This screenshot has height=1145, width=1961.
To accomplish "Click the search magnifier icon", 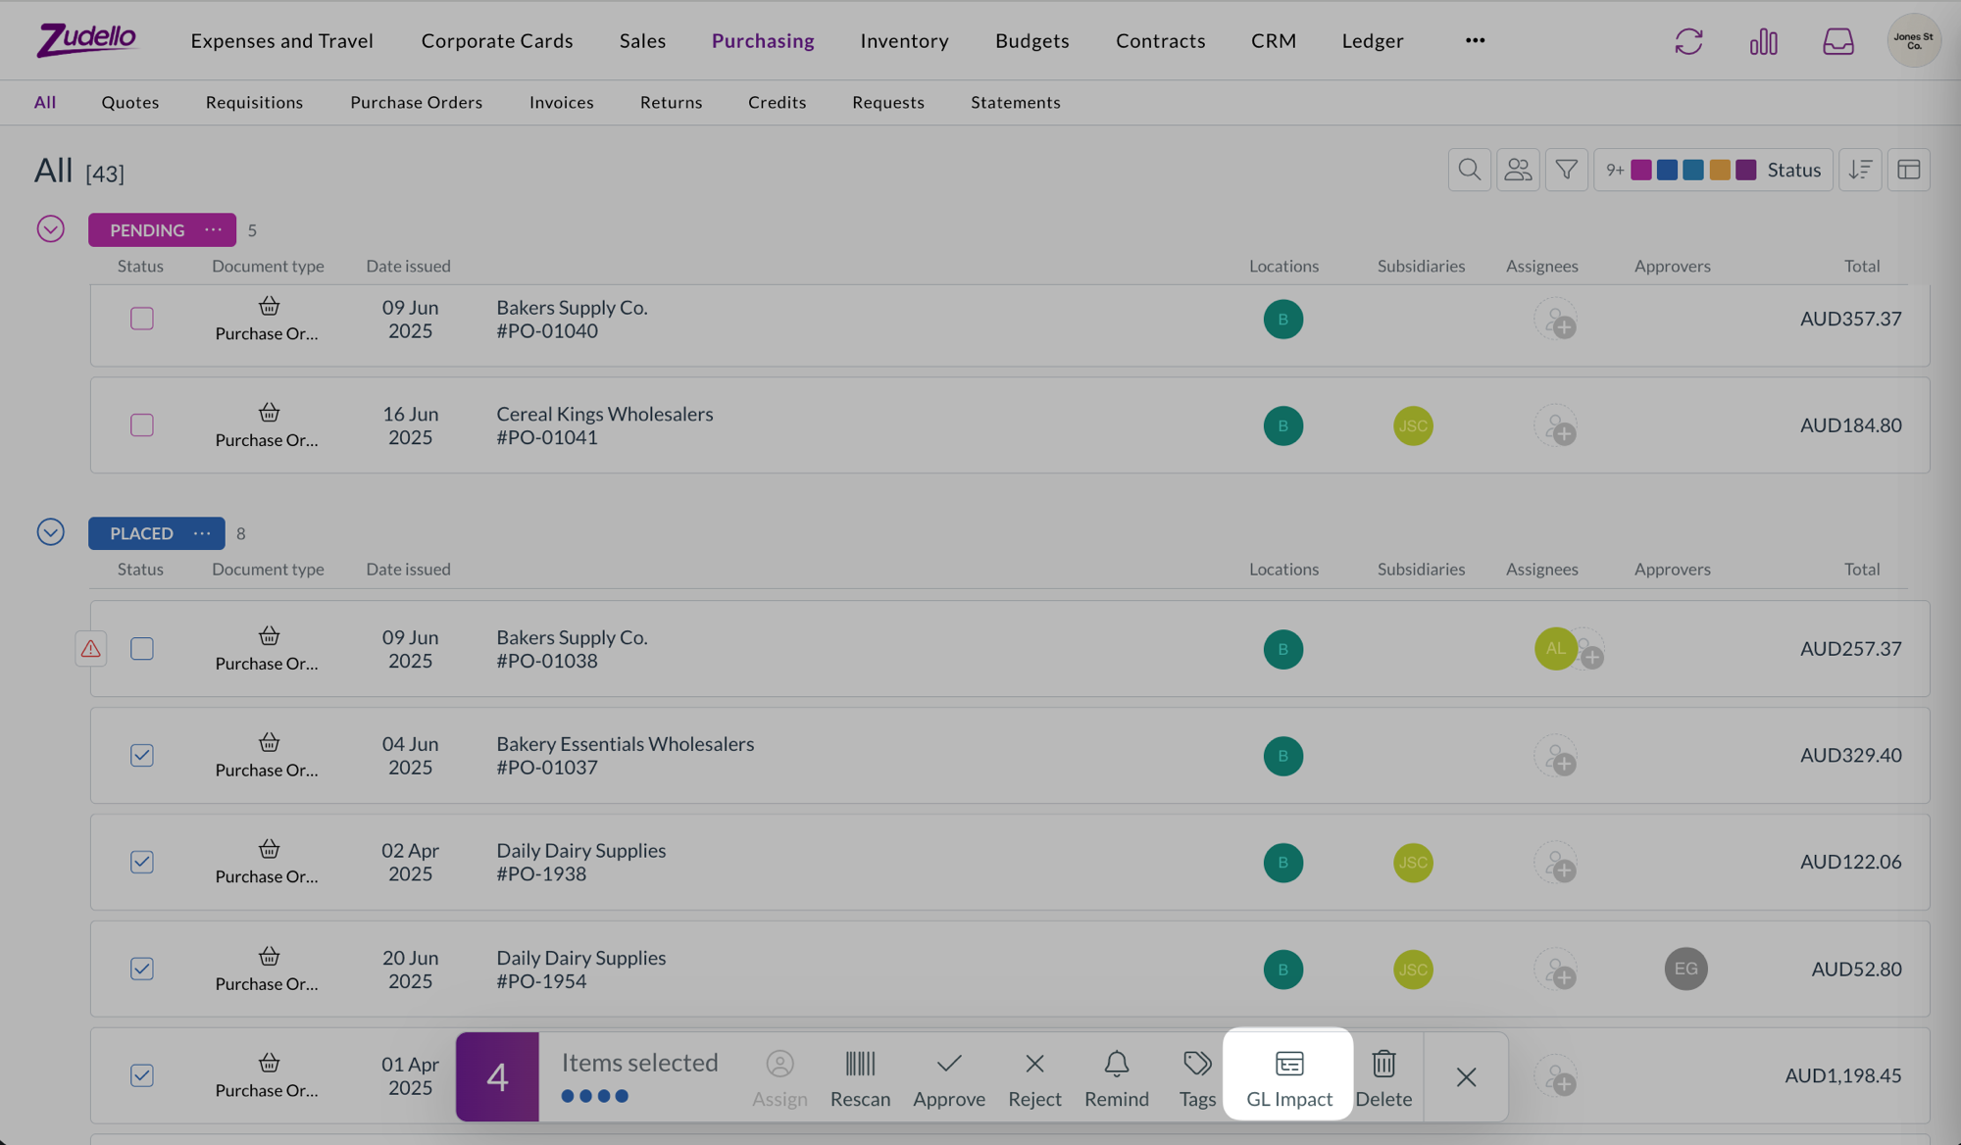I will click(1469, 170).
